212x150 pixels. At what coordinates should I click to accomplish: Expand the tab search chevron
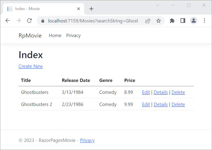[157, 5]
